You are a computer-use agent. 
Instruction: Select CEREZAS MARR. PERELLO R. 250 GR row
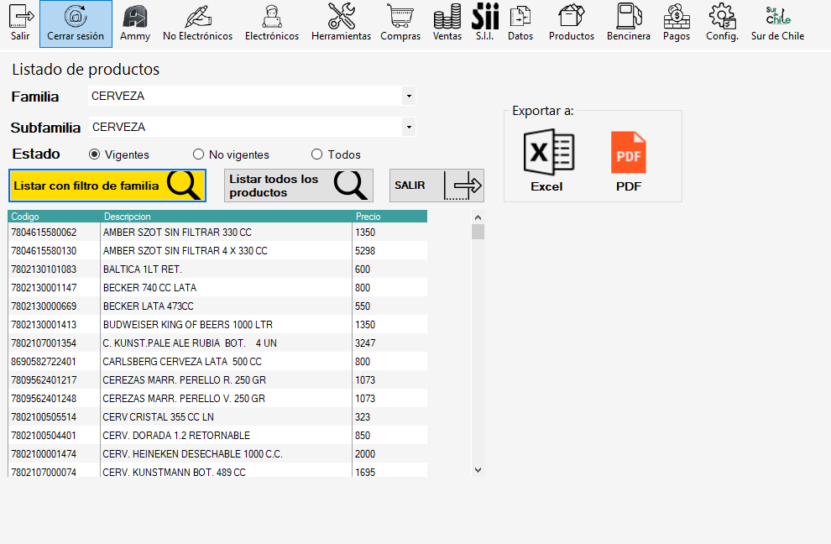(217, 380)
